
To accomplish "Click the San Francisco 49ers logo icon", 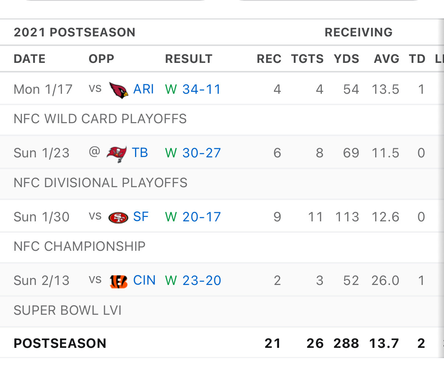I will point(118,218).
